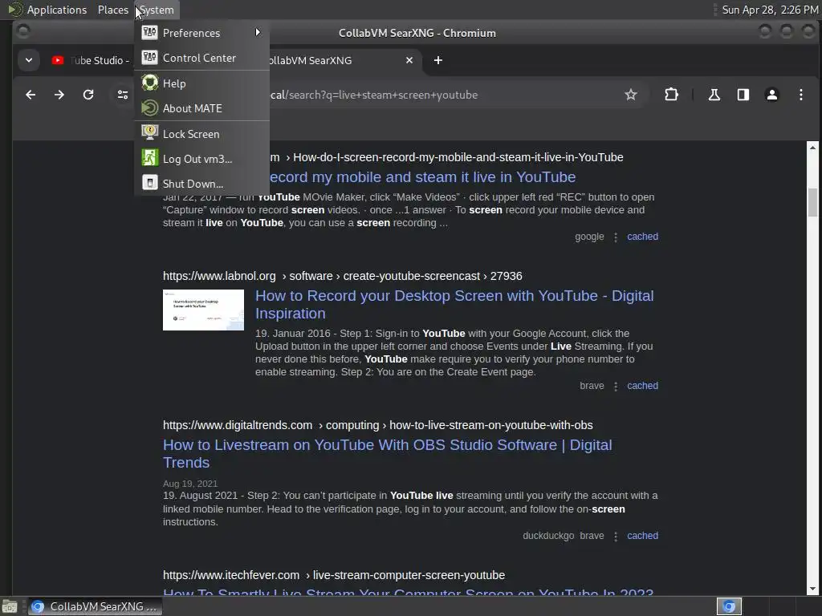Switch to the YouTube Studio tab
The height and width of the screenshot is (616, 822).
point(90,60)
